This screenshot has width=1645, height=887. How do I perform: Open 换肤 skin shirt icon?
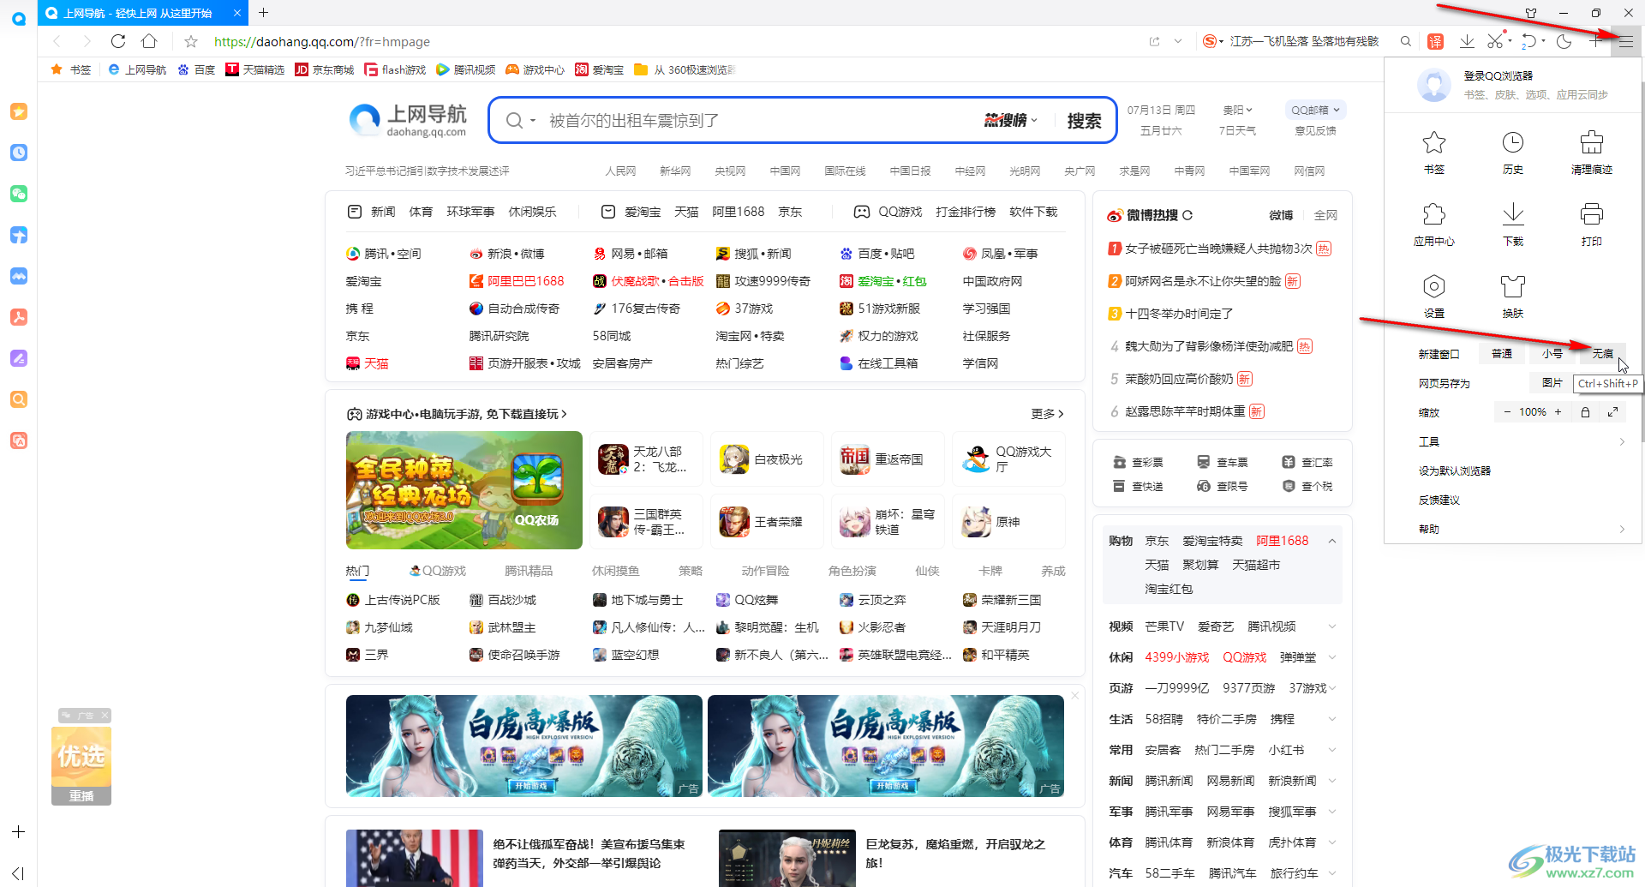(x=1512, y=297)
